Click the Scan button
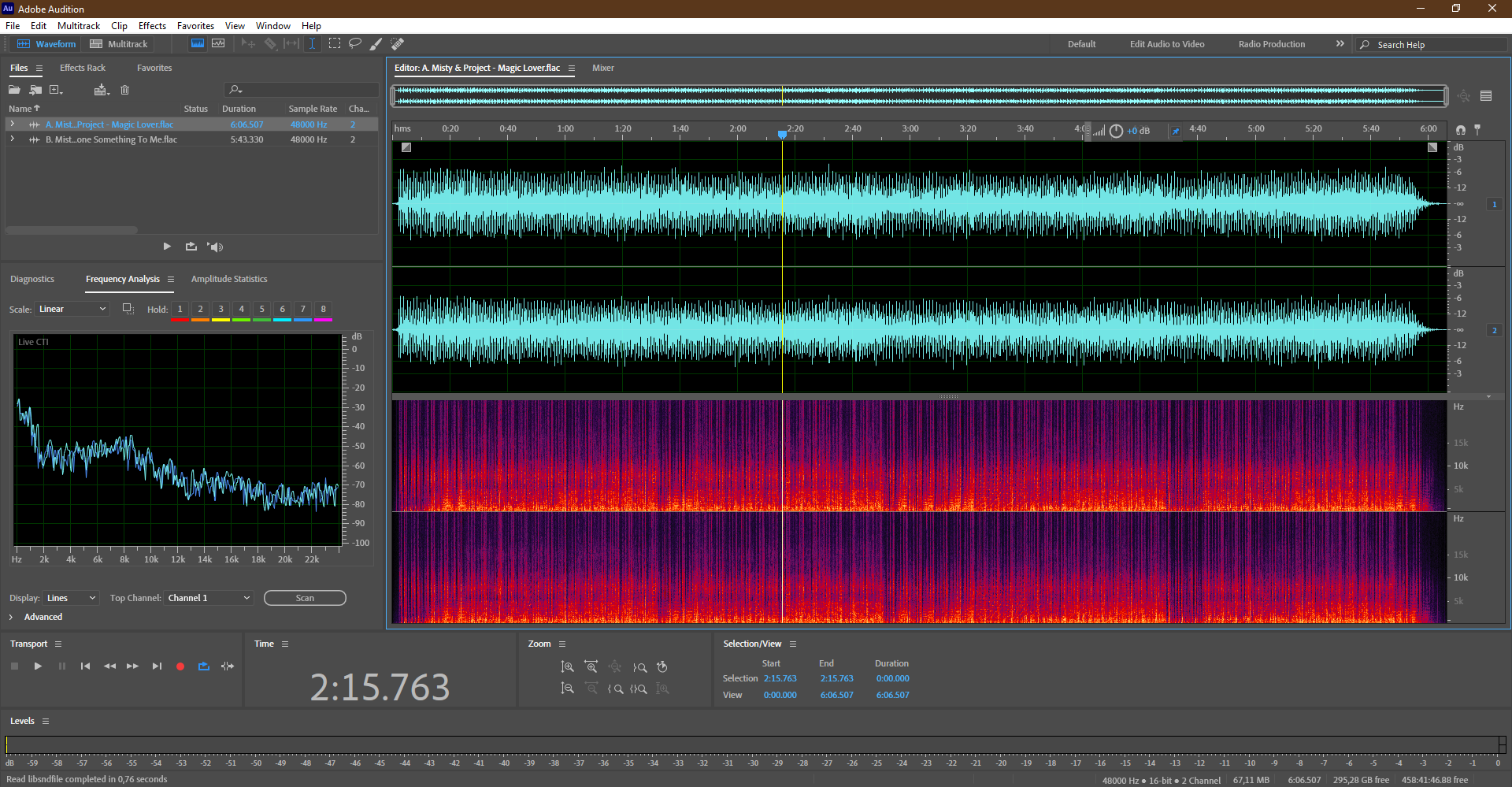1512x787 pixels. pyautogui.click(x=305, y=598)
